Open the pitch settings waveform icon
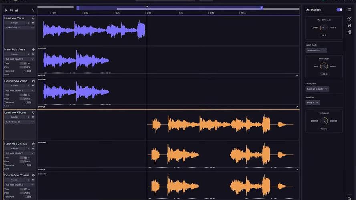Image resolution: width=356 pixels, height=200 pixels. point(349,25)
